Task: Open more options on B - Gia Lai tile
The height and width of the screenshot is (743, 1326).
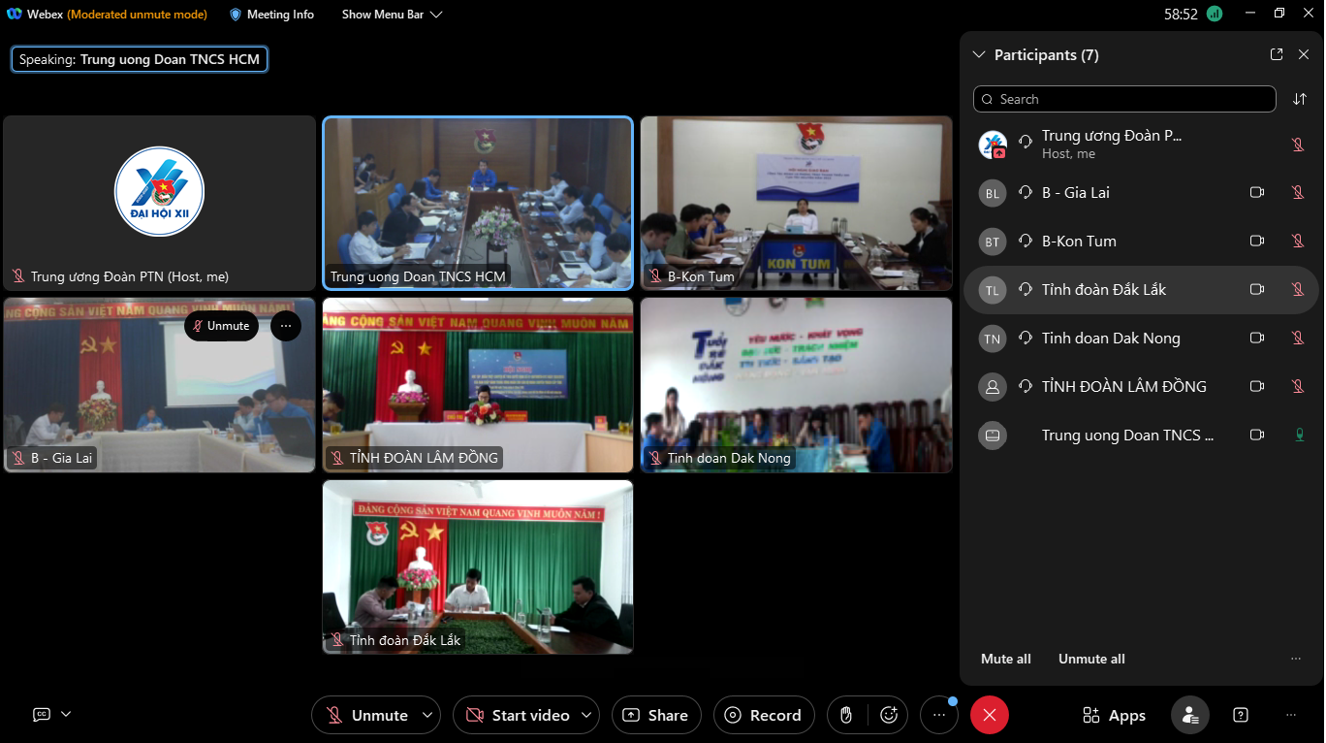Action: click(x=285, y=326)
